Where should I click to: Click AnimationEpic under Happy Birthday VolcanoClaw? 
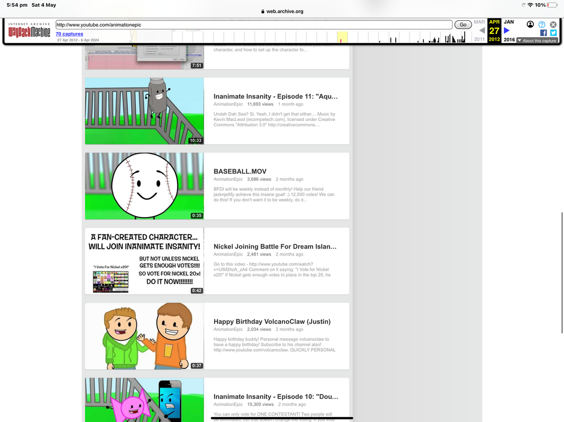click(228, 329)
